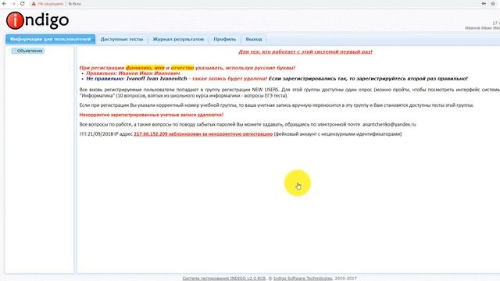Bookmark the page with star icon
This screenshot has height=281, width=500.
coord(493,3)
